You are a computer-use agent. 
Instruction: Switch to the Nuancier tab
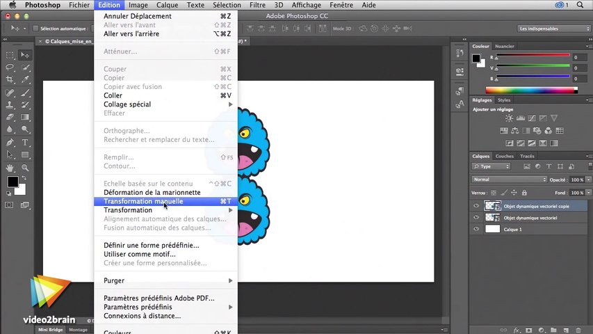coord(505,46)
